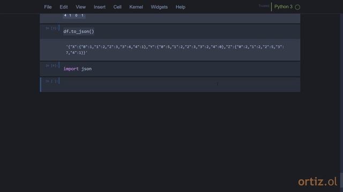This screenshot has width=343, height=192.
Task: Open the Kernel menu
Action: click(x=136, y=7)
